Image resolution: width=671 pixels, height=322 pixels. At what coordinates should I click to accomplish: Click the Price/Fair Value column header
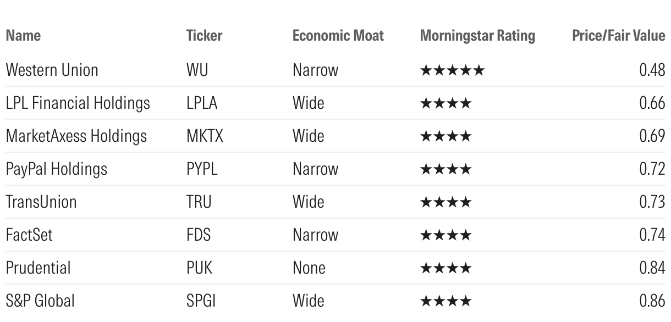click(619, 36)
